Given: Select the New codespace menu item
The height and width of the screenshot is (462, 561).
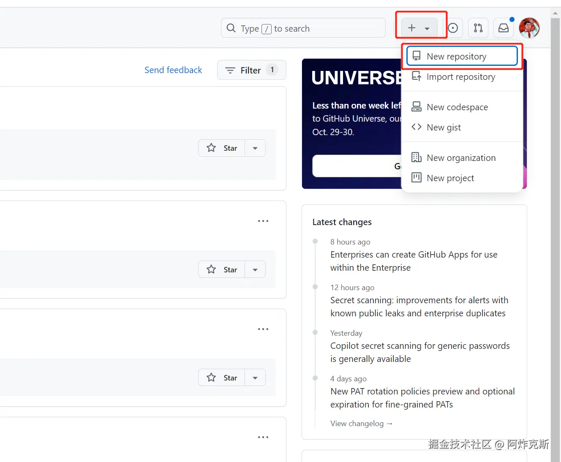Looking at the screenshot, I should pos(462,107).
